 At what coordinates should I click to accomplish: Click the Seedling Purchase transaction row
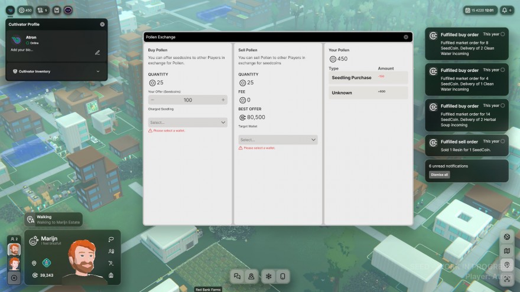pos(368,77)
